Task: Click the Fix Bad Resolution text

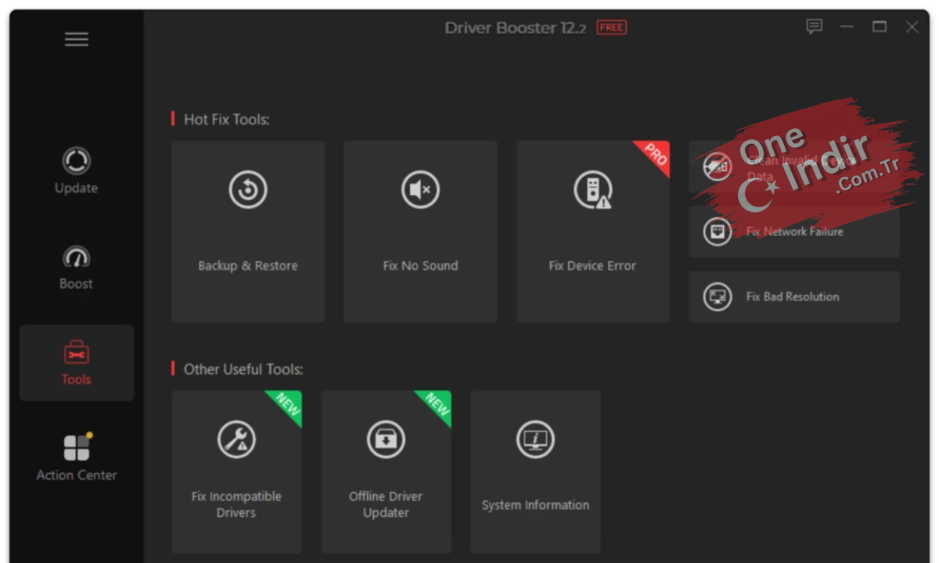Action: (x=792, y=296)
